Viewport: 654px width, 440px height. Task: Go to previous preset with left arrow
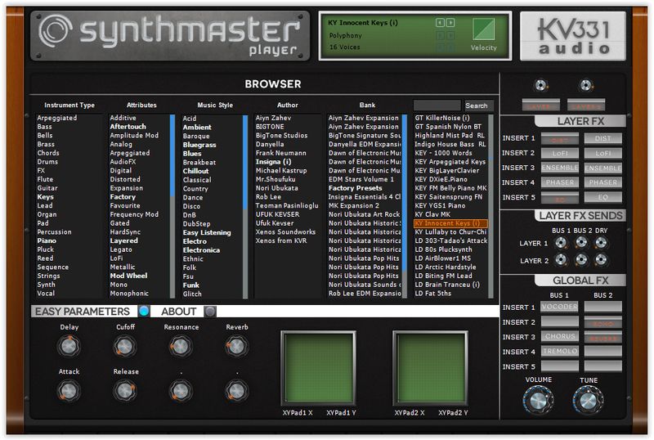pos(440,23)
